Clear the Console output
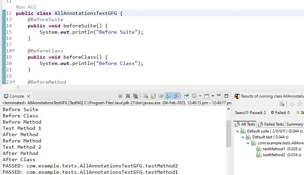The height and width of the screenshot is (175, 304). 146,96
